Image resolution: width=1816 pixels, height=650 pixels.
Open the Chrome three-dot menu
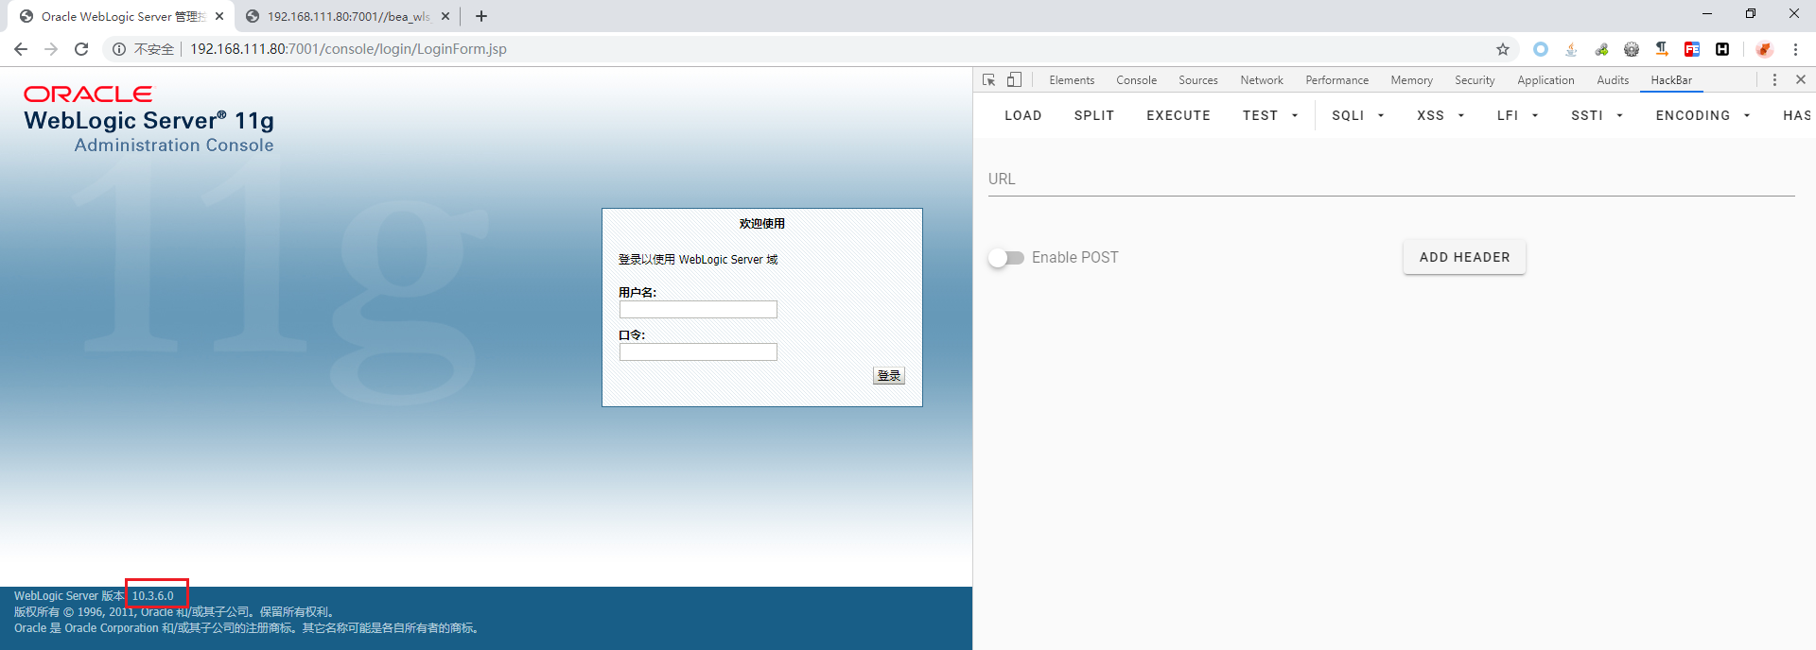coord(1795,49)
